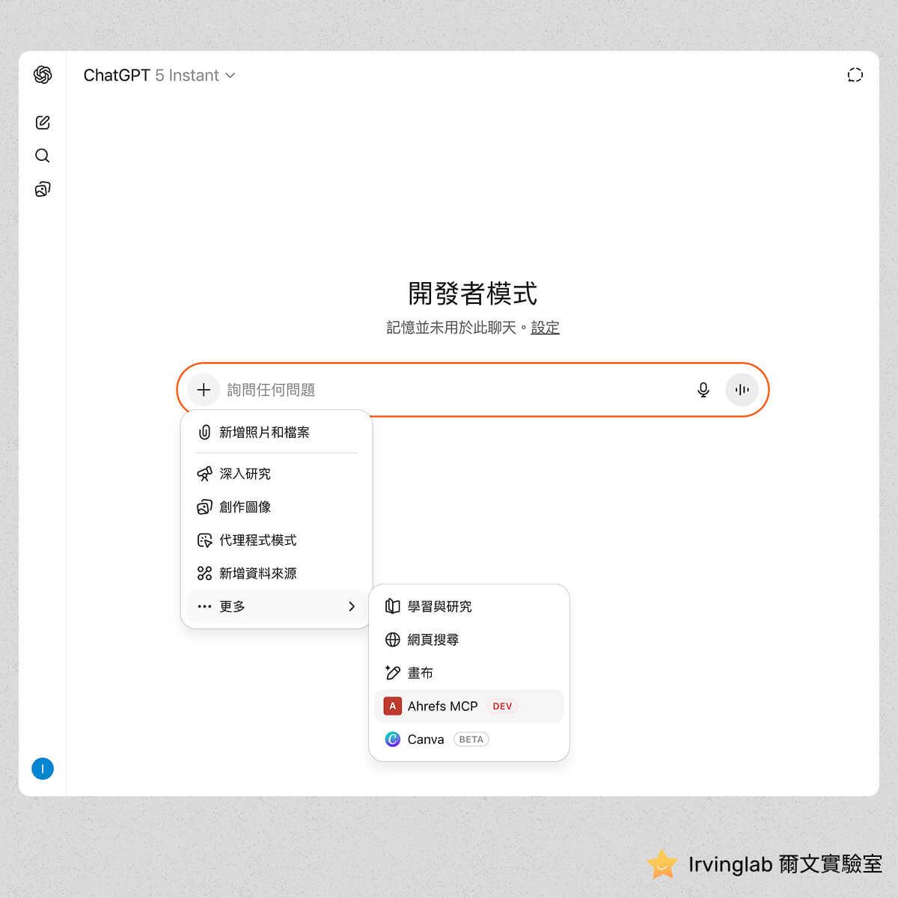
Task: Click the globe icon for web search
Action: [x=392, y=640]
